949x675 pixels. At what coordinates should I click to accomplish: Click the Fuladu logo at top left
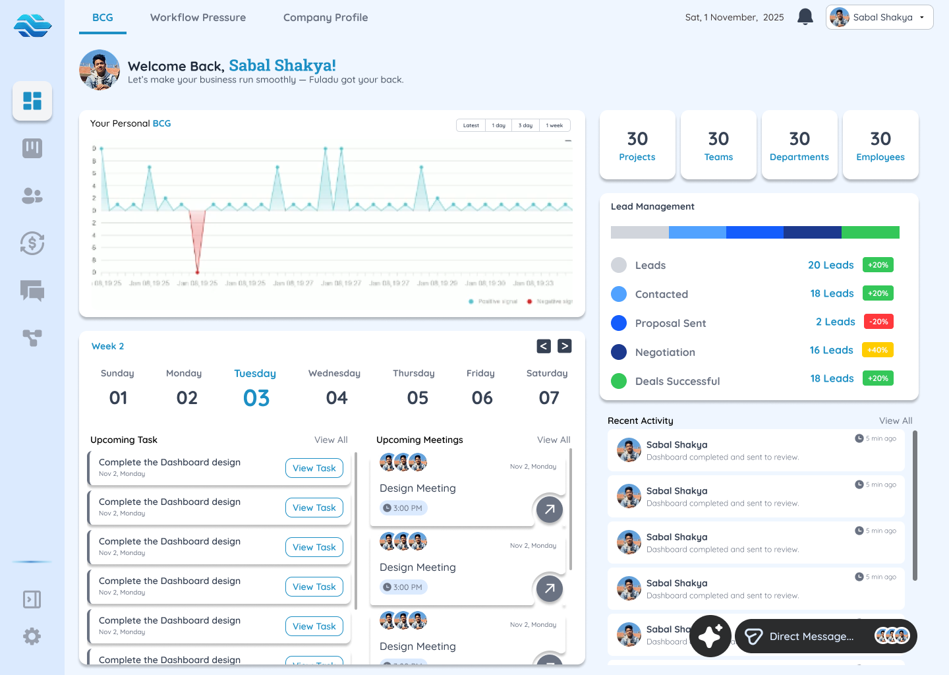tap(32, 26)
